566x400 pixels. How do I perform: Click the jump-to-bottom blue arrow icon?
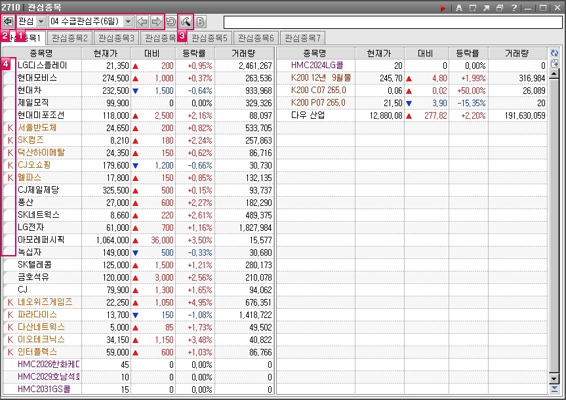click(554, 389)
